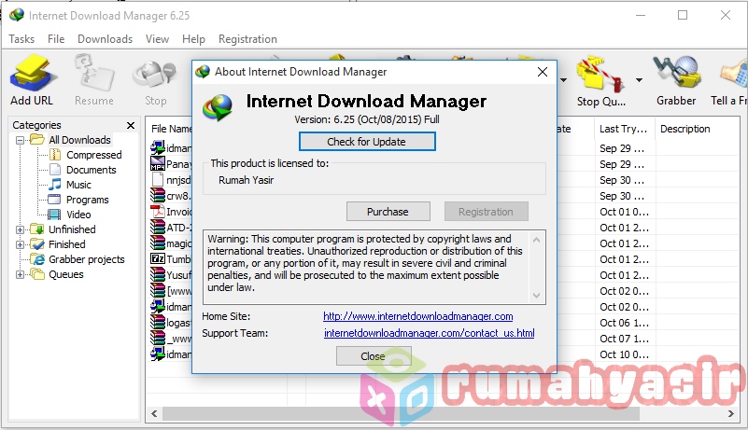Click the Invoice PDF file icon
This screenshot has width=748, height=430.
pyautogui.click(x=158, y=211)
